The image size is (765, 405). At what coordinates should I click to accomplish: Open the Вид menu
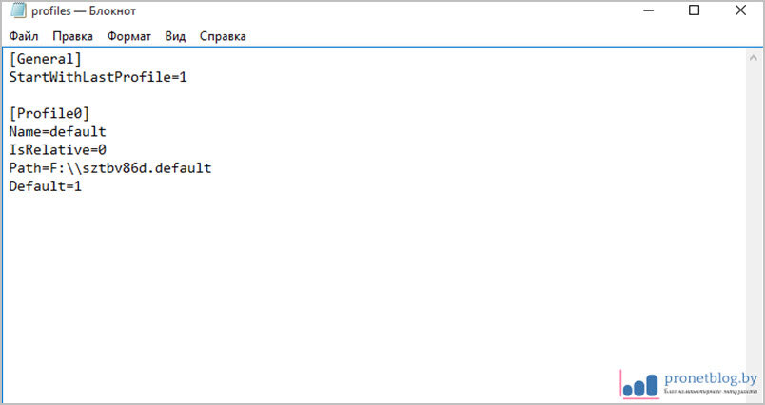[x=175, y=36]
